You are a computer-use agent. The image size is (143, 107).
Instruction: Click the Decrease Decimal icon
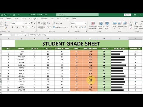(x=85, y=27)
